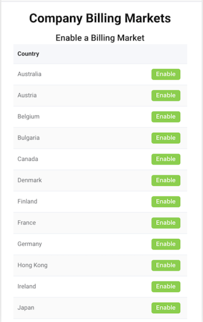Click the Enable a Billing Market subtitle
This screenshot has width=203, height=322.
pyautogui.click(x=100, y=38)
